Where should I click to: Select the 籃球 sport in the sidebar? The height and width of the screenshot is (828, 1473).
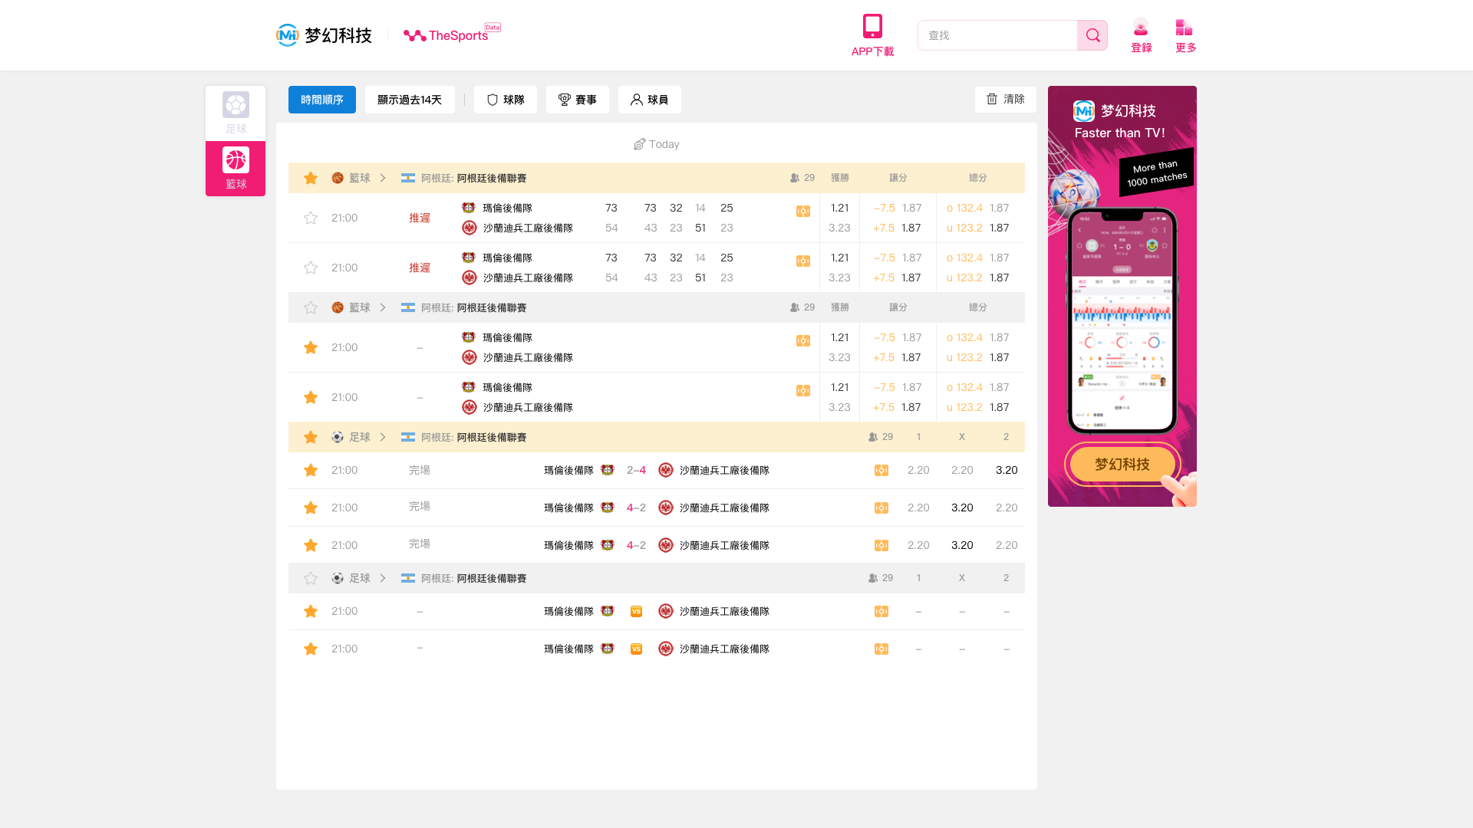(x=235, y=168)
